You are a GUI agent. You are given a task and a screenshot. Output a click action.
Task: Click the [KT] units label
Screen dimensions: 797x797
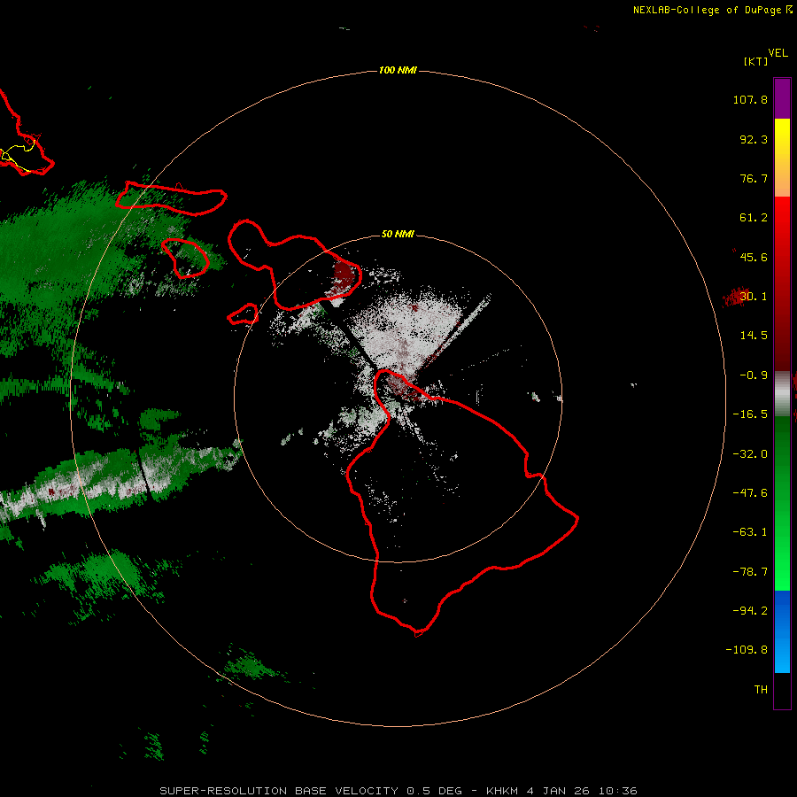point(756,61)
